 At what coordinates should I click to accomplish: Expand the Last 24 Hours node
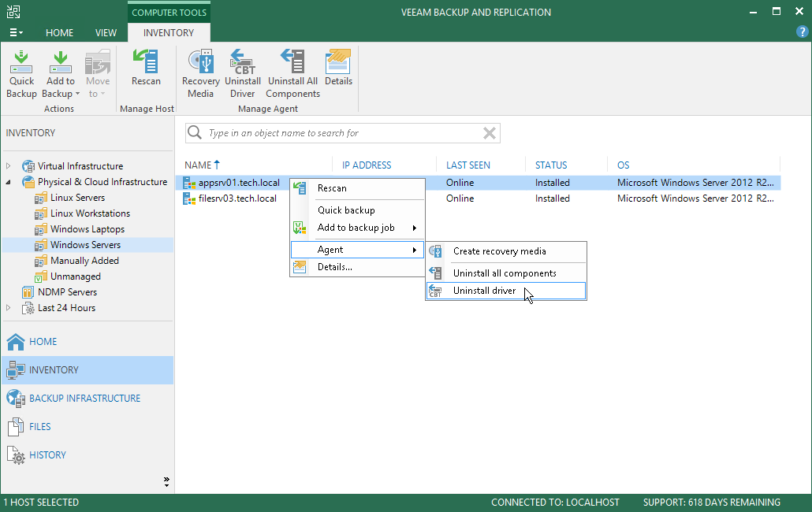(x=9, y=308)
